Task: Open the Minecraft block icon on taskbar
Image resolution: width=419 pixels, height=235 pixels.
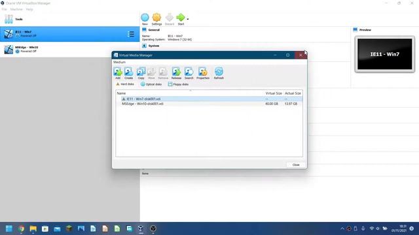Action: tap(69, 228)
